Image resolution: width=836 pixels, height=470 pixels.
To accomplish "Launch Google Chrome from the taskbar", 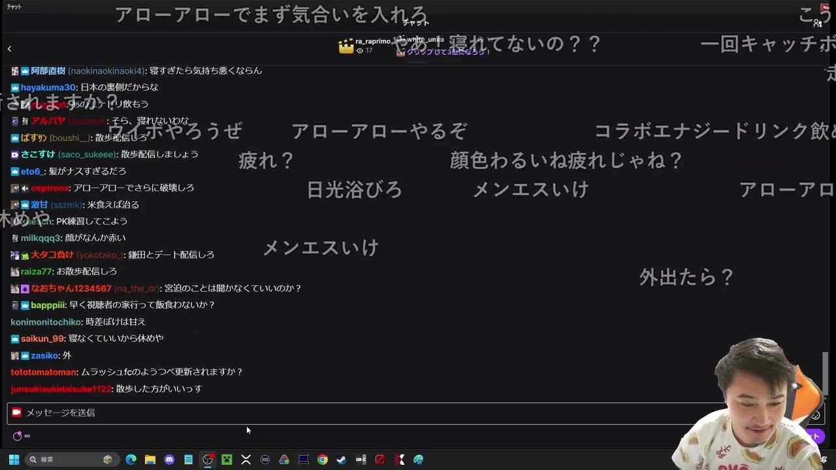I will (323, 460).
